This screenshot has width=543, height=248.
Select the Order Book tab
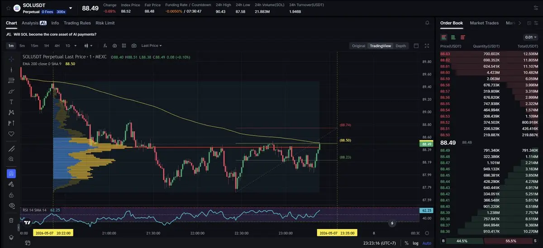click(452, 23)
